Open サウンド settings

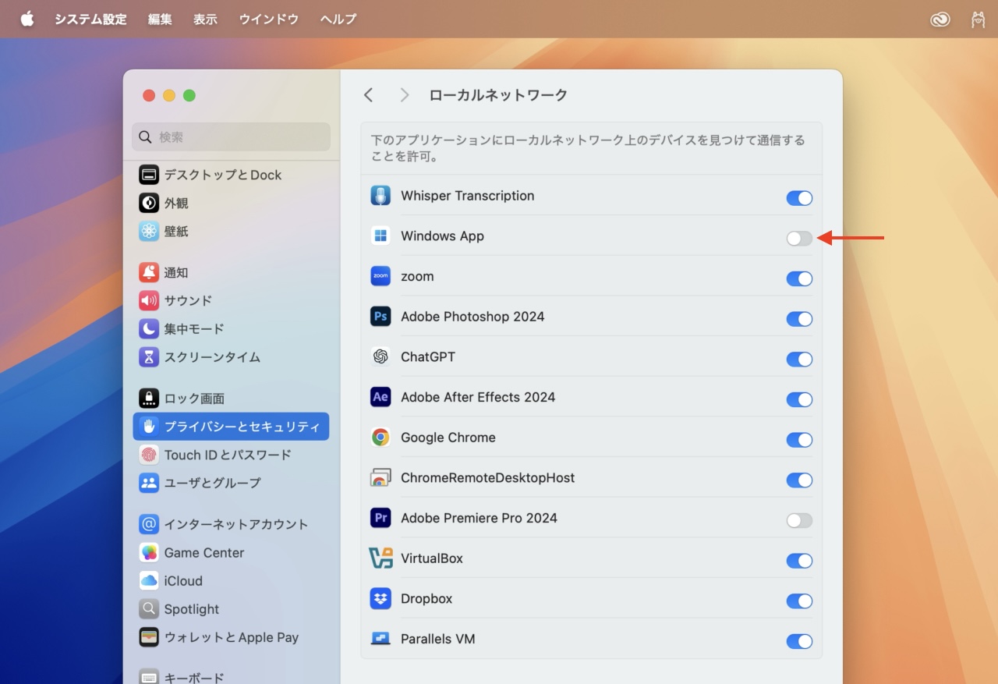pyautogui.click(x=231, y=300)
